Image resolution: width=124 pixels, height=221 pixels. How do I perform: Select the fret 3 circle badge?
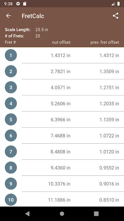click(11, 87)
